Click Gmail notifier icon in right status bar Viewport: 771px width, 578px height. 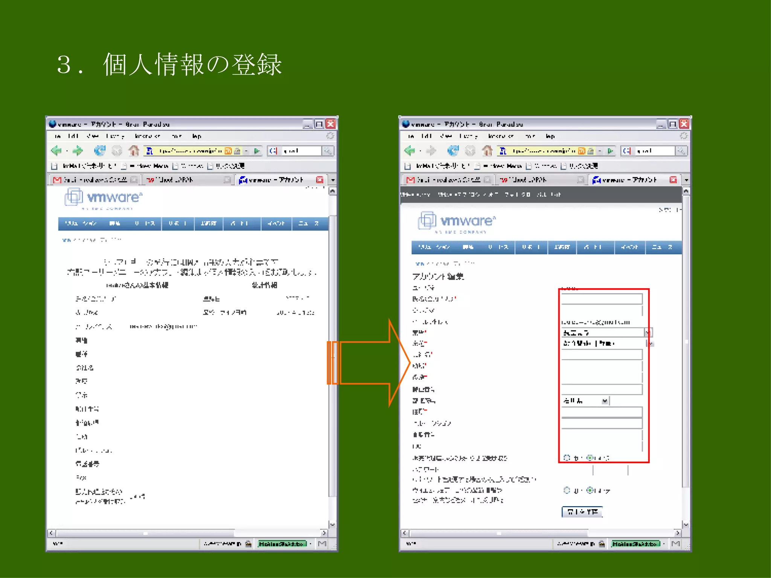click(x=676, y=543)
